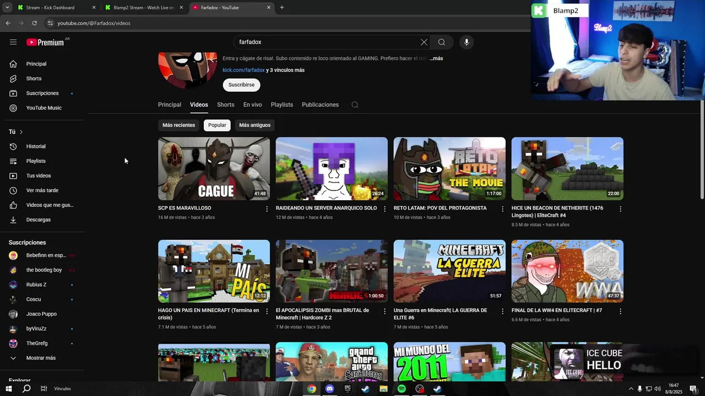Play RETO LATAM THE MOVIE thumbnail
Image resolution: width=705 pixels, height=396 pixels.
point(449,168)
